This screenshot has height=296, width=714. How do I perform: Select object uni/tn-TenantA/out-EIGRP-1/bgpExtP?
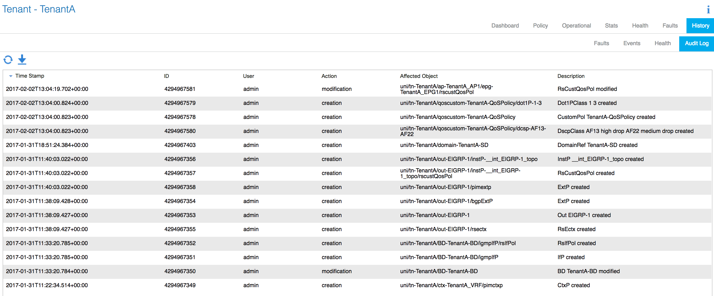coord(446,201)
